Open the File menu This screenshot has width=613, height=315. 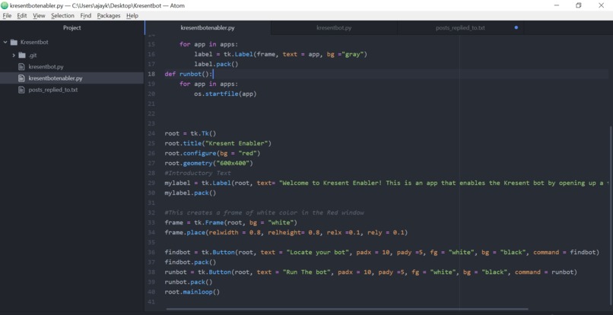7,16
